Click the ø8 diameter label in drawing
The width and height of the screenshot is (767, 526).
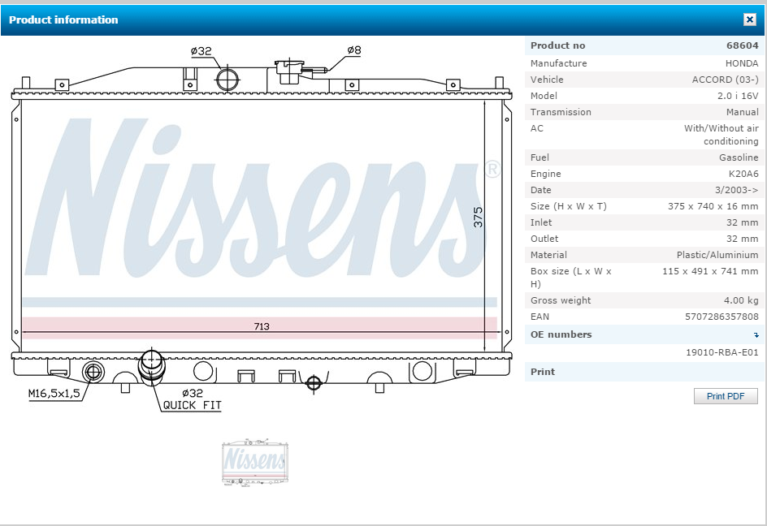click(x=354, y=50)
